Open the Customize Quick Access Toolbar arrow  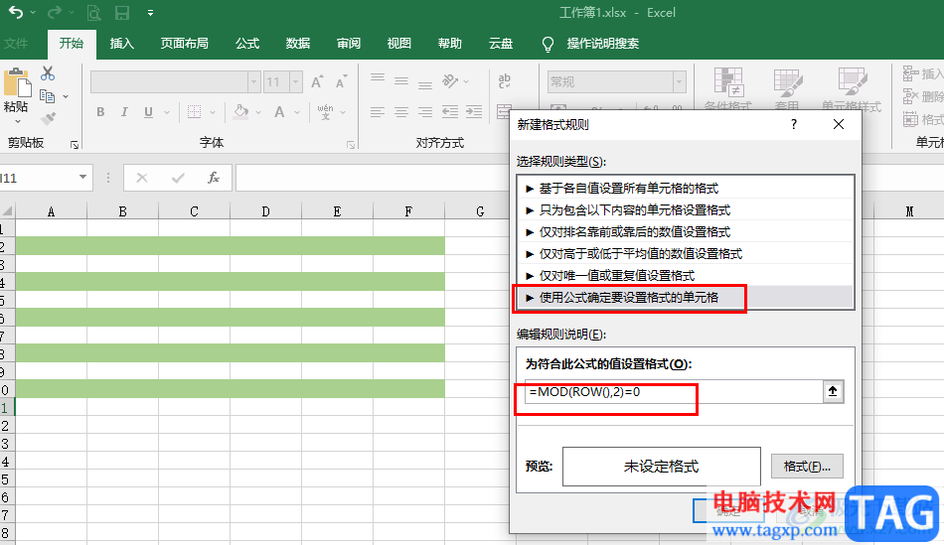150,13
